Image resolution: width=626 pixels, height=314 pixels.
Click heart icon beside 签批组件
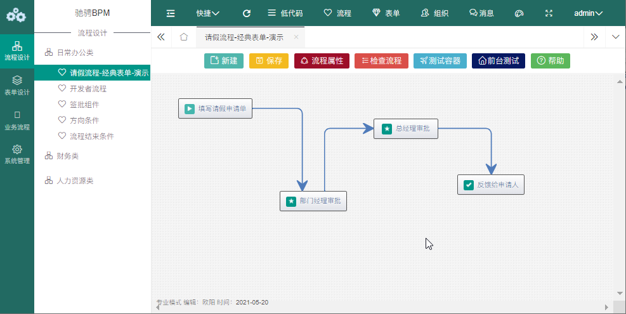(x=62, y=104)
